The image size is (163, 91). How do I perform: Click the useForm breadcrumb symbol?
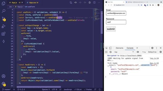30,7
